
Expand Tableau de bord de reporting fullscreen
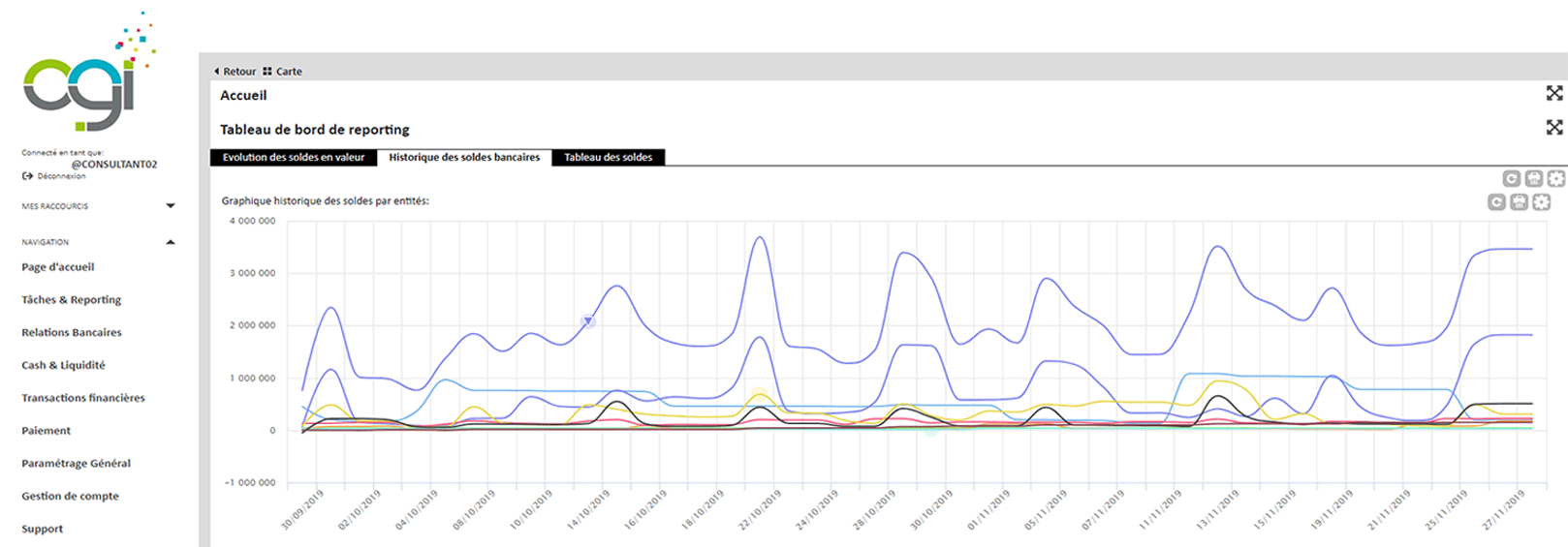(1554, 127)
